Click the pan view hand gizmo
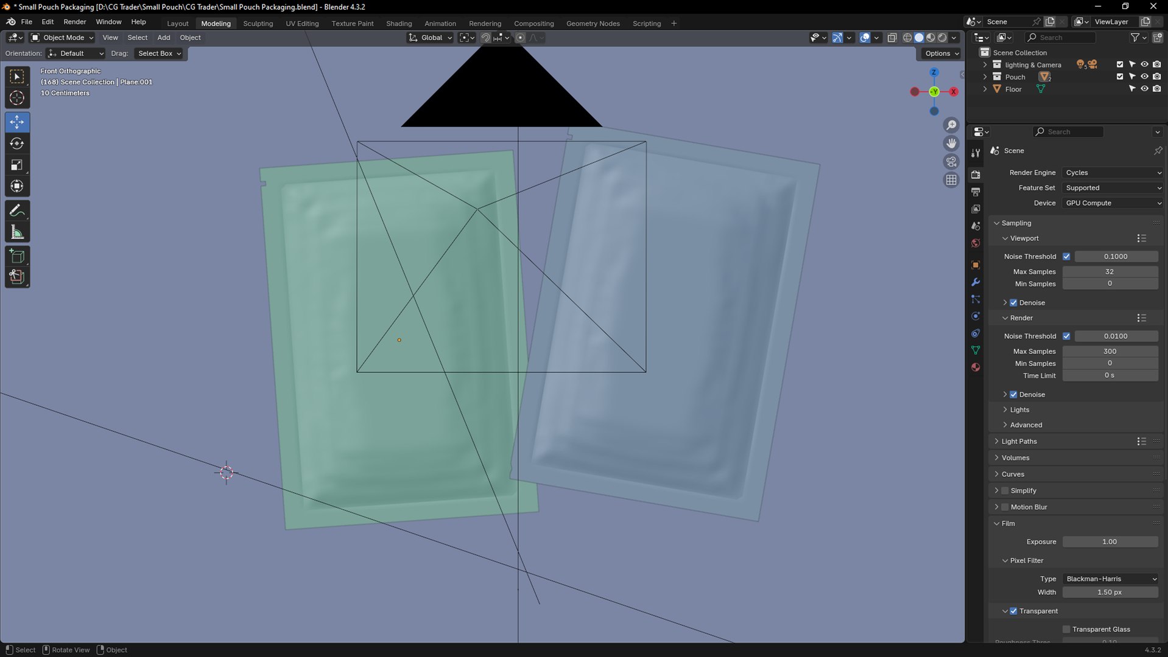 click(951, 144)
